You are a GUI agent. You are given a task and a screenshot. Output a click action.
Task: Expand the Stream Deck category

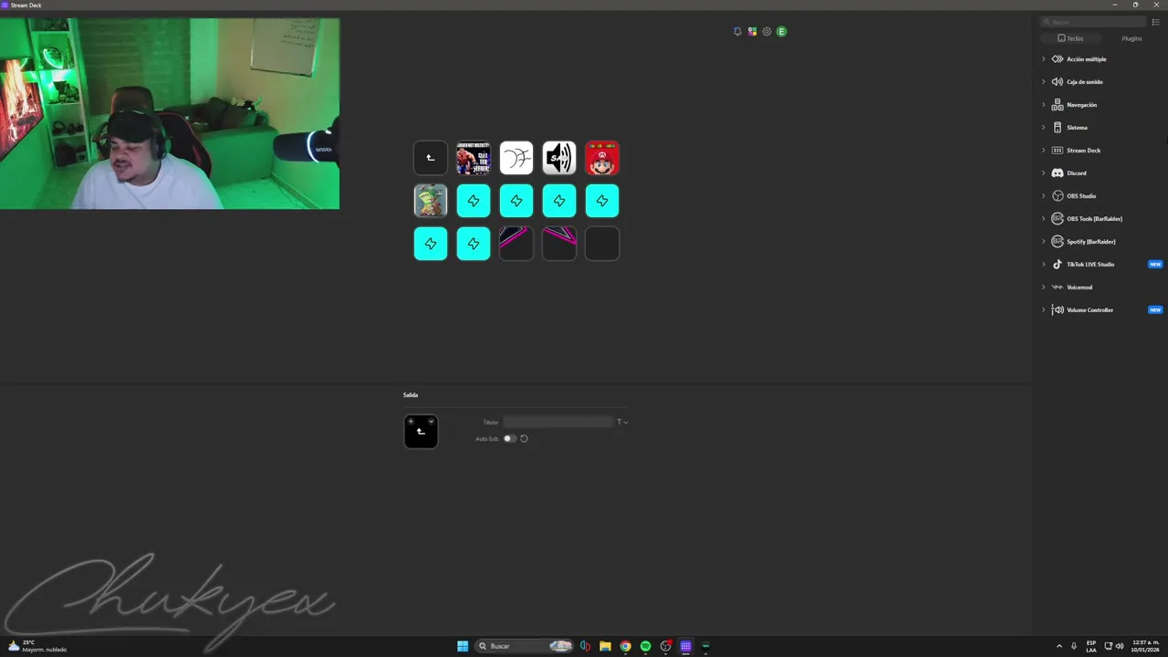click(1044, 151)
